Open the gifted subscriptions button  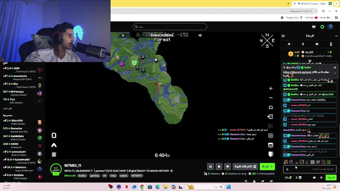(245, 167)
